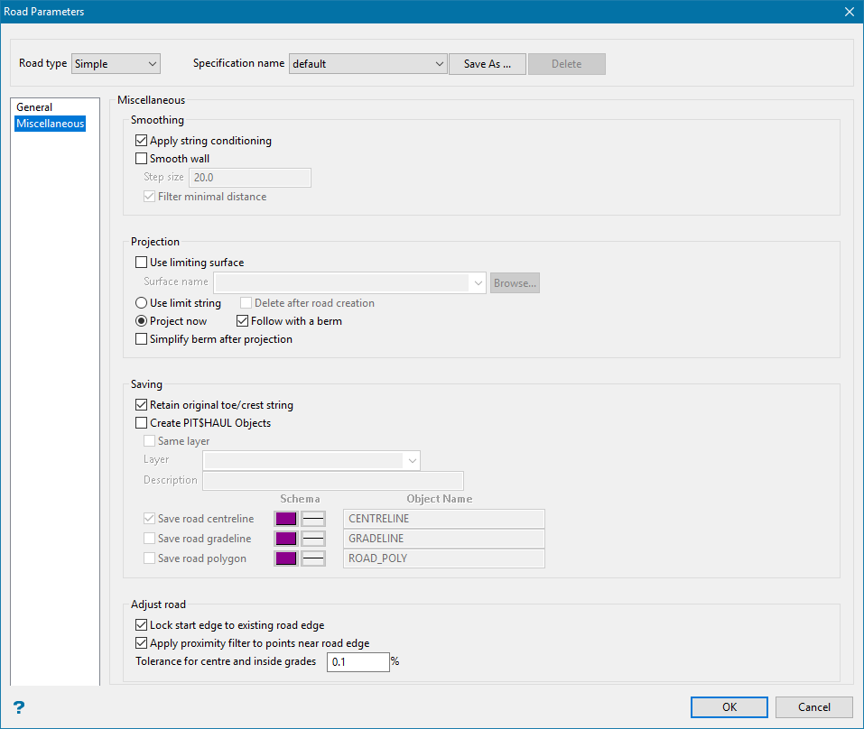Expand the Specification name dropdown
The image size is (864, 729).
tap(440, 64)
